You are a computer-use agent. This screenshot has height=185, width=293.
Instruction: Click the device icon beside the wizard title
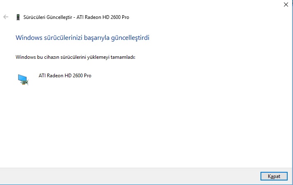pyautogui.click(x=18, y=17)
